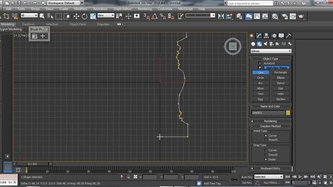Image resolution: width=333 pixels, height=187 pixels.
Task: Select the Cameras category icon
Action: click(272, 44)
